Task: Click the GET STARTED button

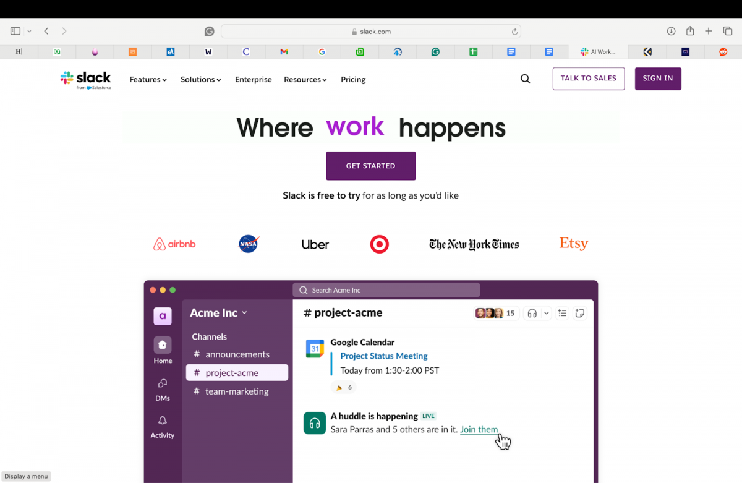Action: coord(371,166)
